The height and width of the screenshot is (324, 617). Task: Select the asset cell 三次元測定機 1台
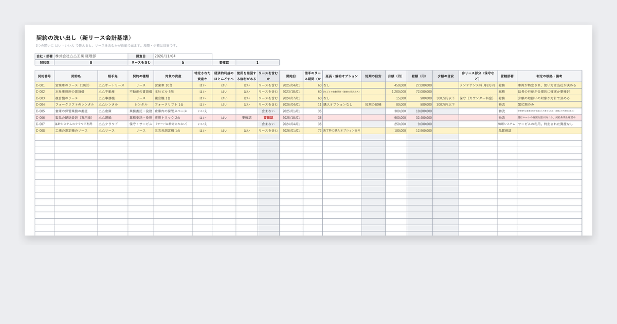click(173, 131)
